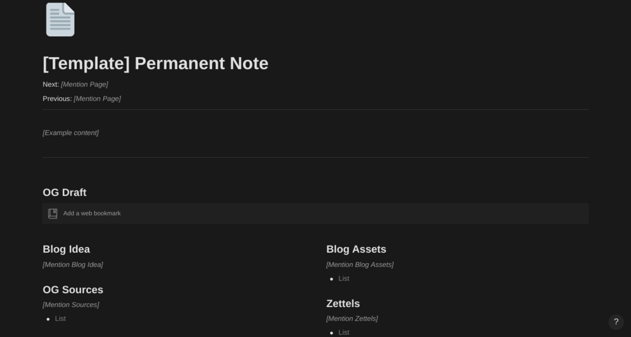This screenshot has height=337, width=631.
Task: Select the 'OG Draft' heading
Action: point(65,192)
